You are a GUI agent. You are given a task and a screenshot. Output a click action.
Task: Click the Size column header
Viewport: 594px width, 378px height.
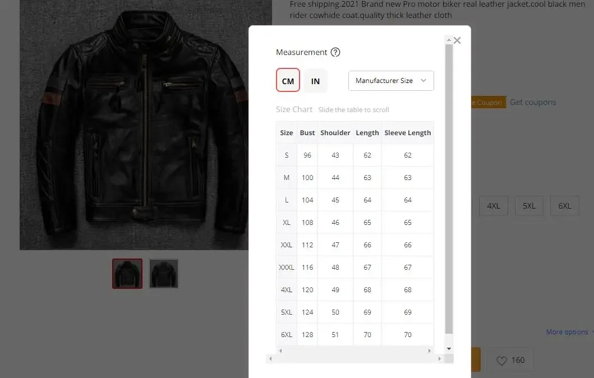coord(287,133)
